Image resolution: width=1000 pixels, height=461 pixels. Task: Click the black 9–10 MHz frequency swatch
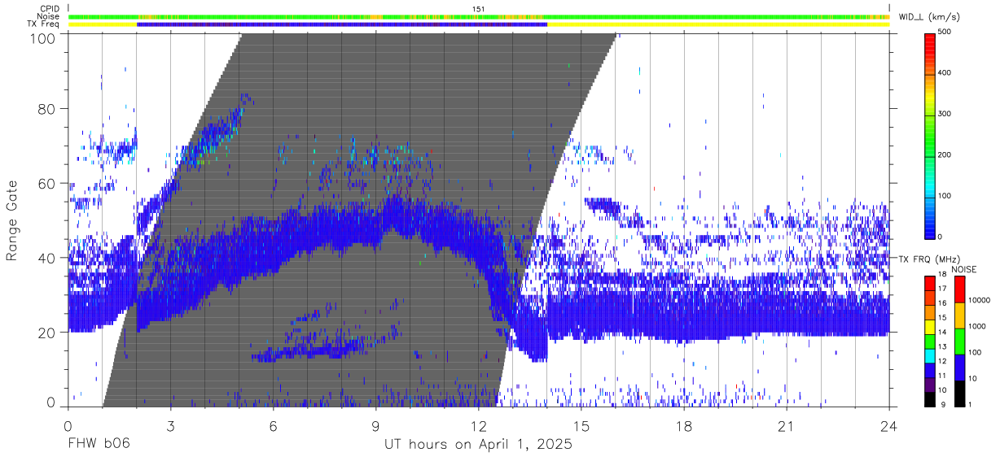931,398
